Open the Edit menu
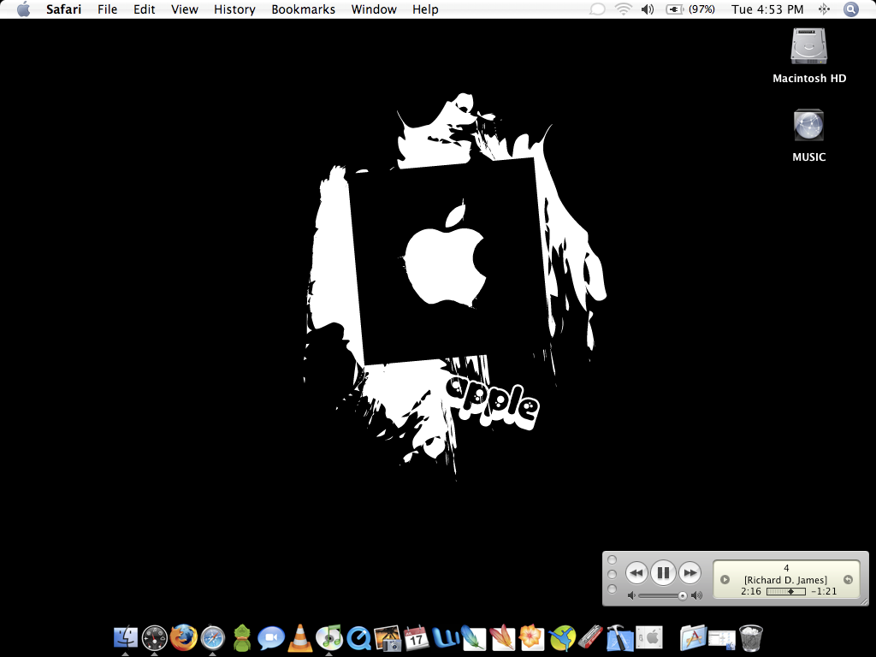This screenshot has width=876, height=657. (144, 9)
